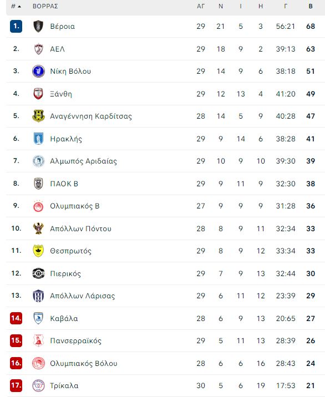Open the Πιερικός black-white crest
325x397 pixels.
[x=38, y=273]
